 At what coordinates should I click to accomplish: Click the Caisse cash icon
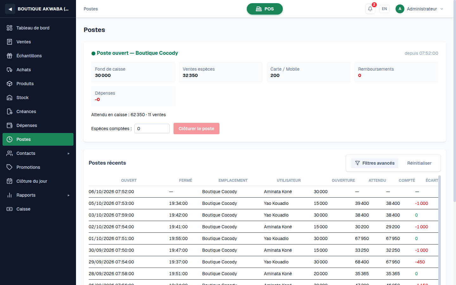click(x=9, y=209)
